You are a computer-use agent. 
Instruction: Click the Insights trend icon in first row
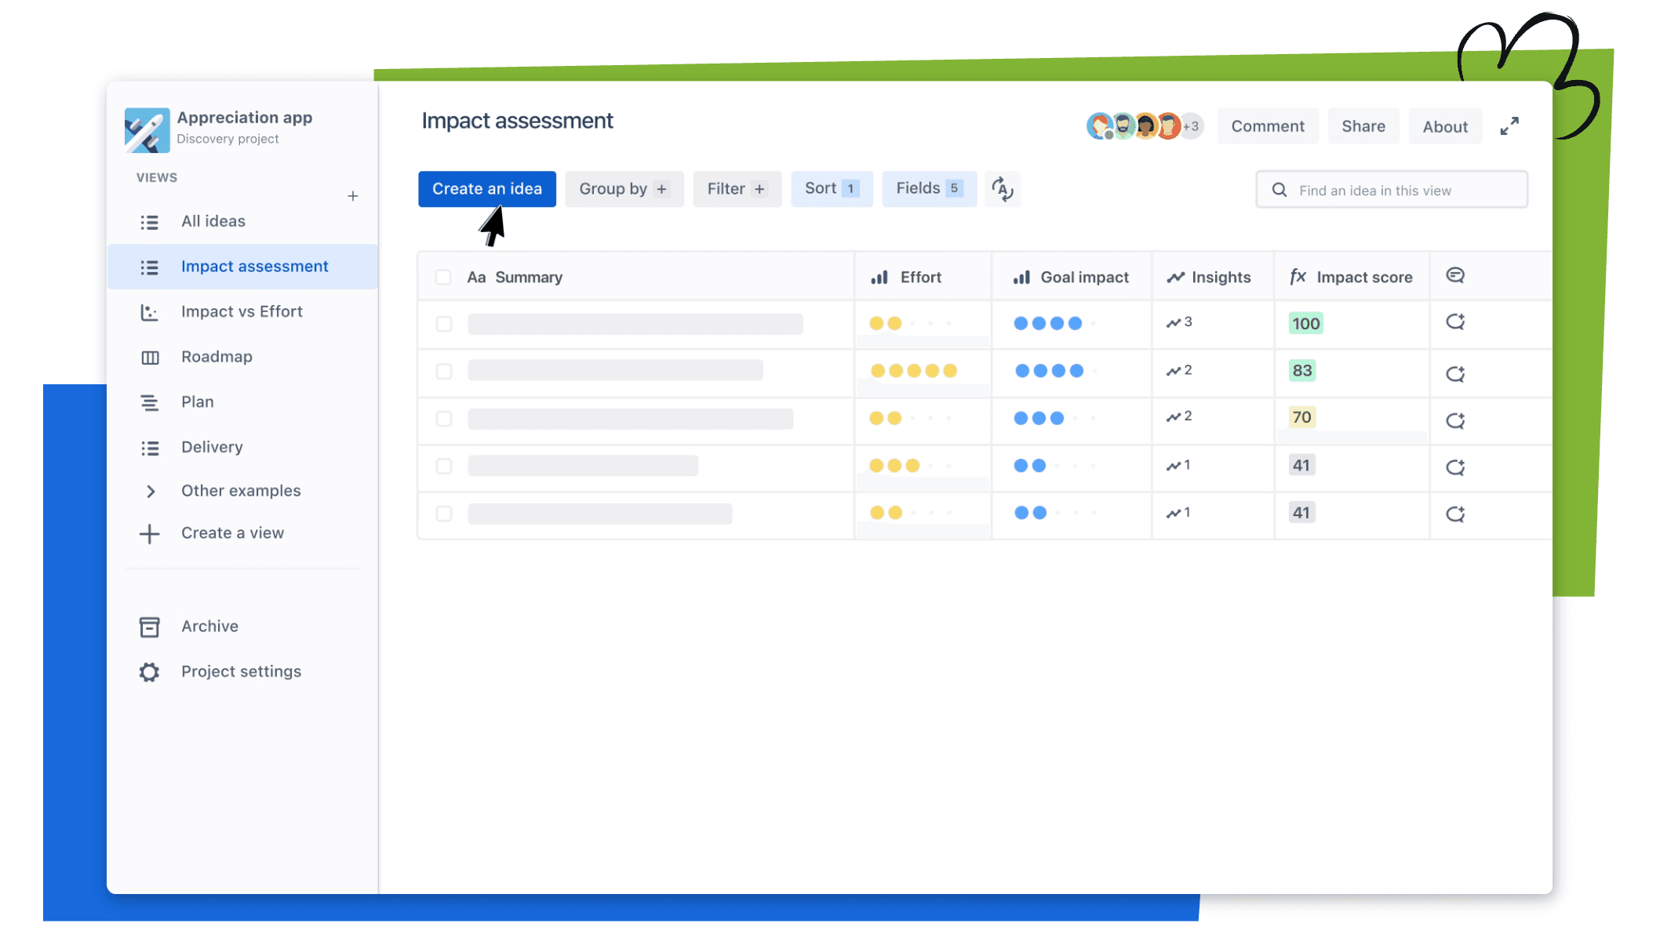click(1174, 323)
